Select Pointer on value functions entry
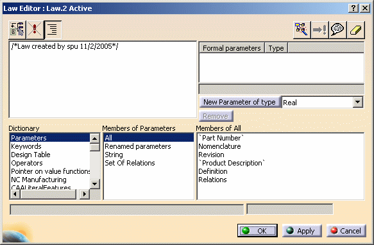Viewport: 374px width, 245px height. pyautogui.click(x=50, y=171)
